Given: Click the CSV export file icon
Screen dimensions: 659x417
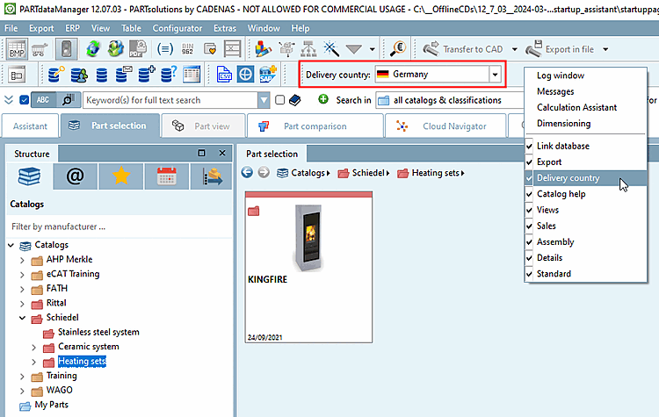Looking at the screenshot, I should [224, 75].
